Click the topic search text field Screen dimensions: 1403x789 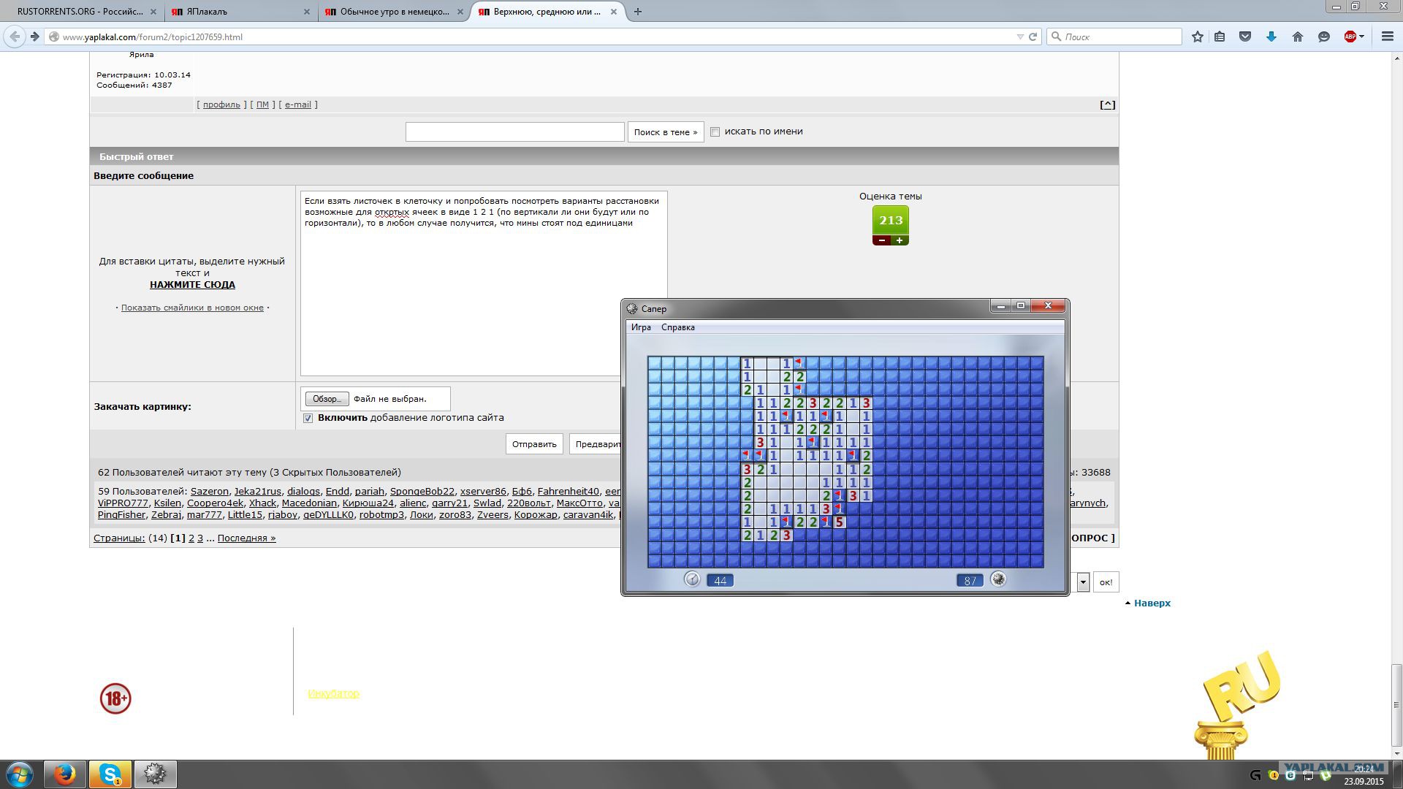[x=514, y=132]
